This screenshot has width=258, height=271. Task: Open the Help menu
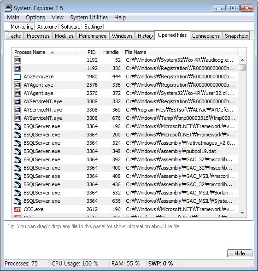(x=120, y=18)
